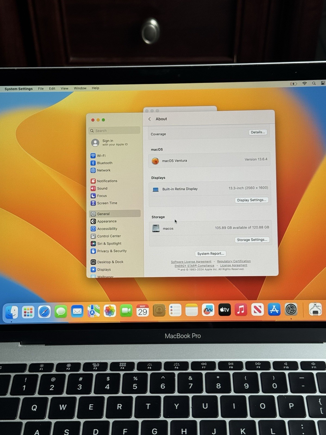Open Regulatory Certification link
326x435 pixels.
234,261
